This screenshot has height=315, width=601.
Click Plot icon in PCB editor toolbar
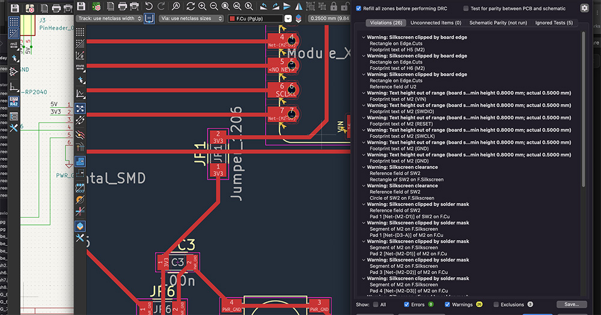click(x=135, y=6)
